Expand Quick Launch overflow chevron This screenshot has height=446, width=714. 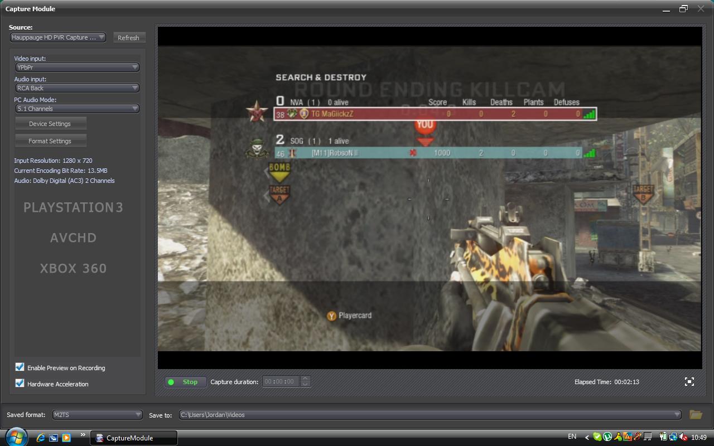(x=83, y=435)
